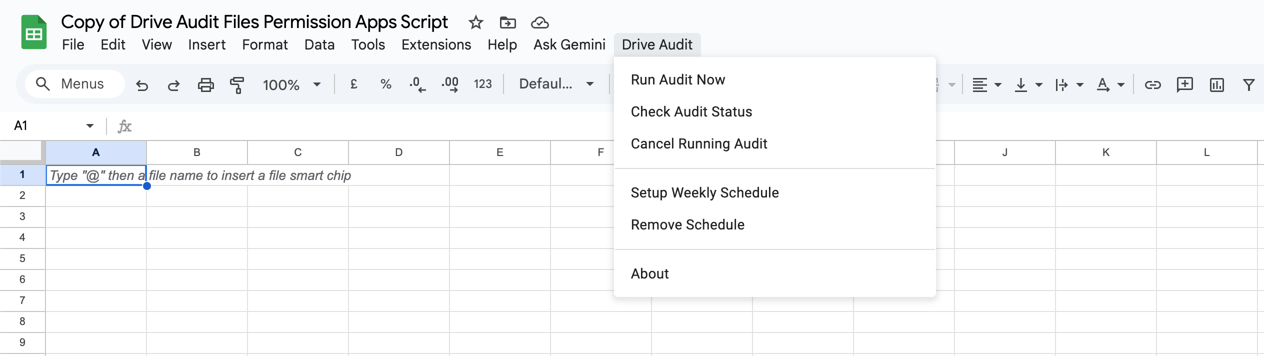Click the Redo arrow
This screenshot has width=1264, height=356.
[173, 84]
